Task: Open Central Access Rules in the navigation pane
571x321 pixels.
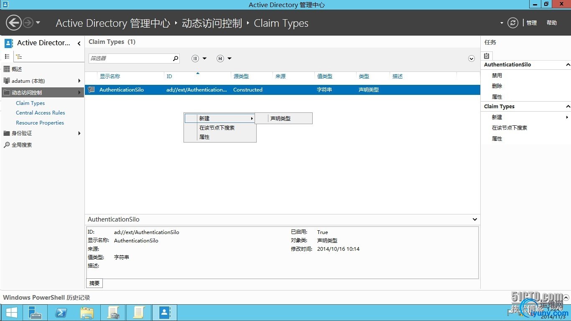Action: pyautogui.click(x=41, y=113)
